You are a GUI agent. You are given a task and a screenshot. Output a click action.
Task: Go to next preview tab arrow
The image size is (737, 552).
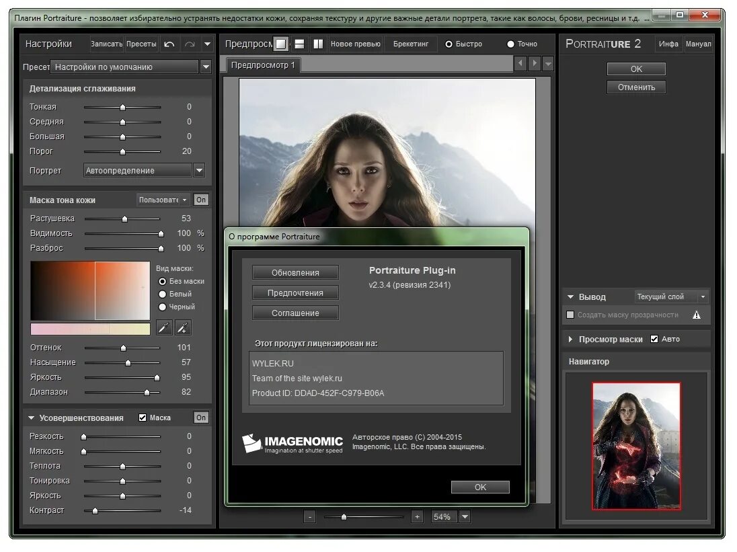(534, 63)
